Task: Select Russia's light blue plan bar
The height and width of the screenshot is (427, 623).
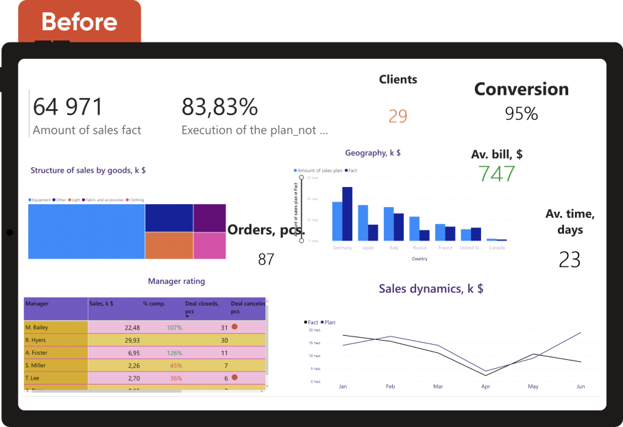Action: click(415, 229)
